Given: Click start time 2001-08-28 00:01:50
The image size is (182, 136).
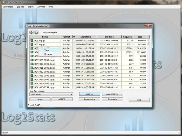Looking at the screenshot, I should (x=84, y=40).
